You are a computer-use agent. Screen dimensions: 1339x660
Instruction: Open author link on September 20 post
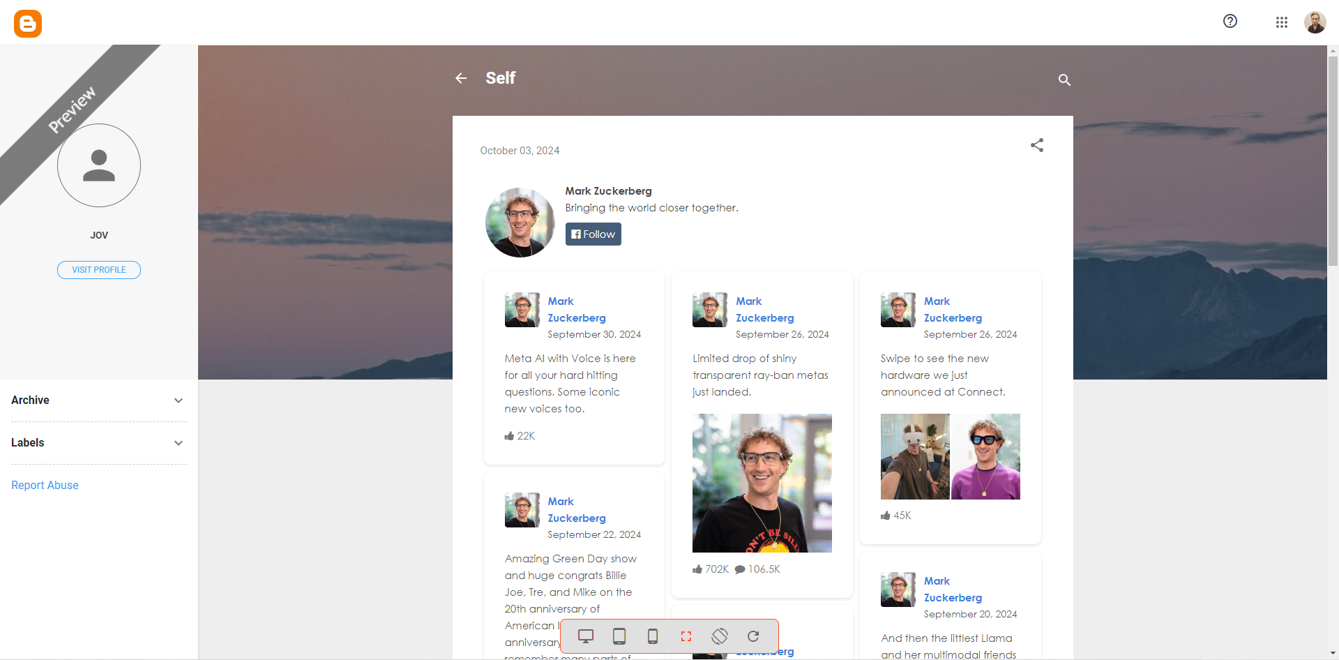click(x=953, y=590)
